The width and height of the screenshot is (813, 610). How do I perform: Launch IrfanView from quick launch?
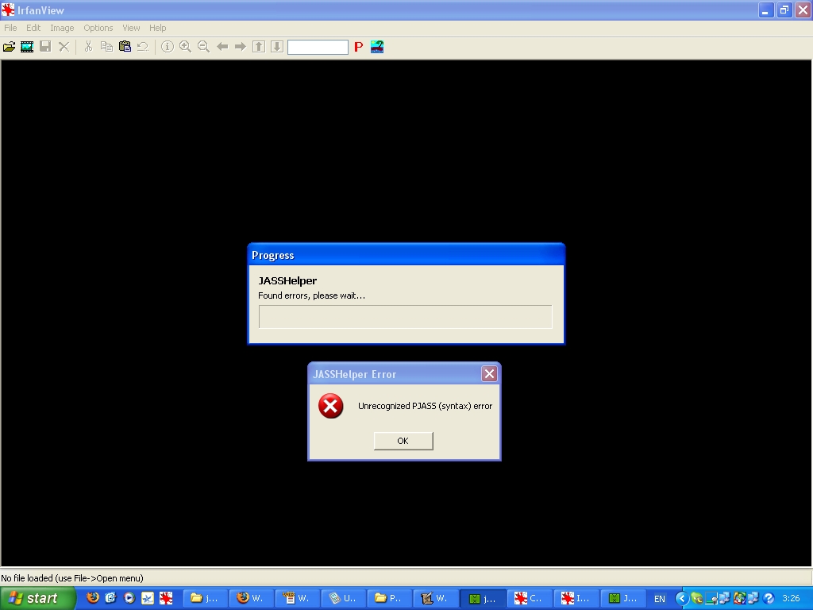166,598
